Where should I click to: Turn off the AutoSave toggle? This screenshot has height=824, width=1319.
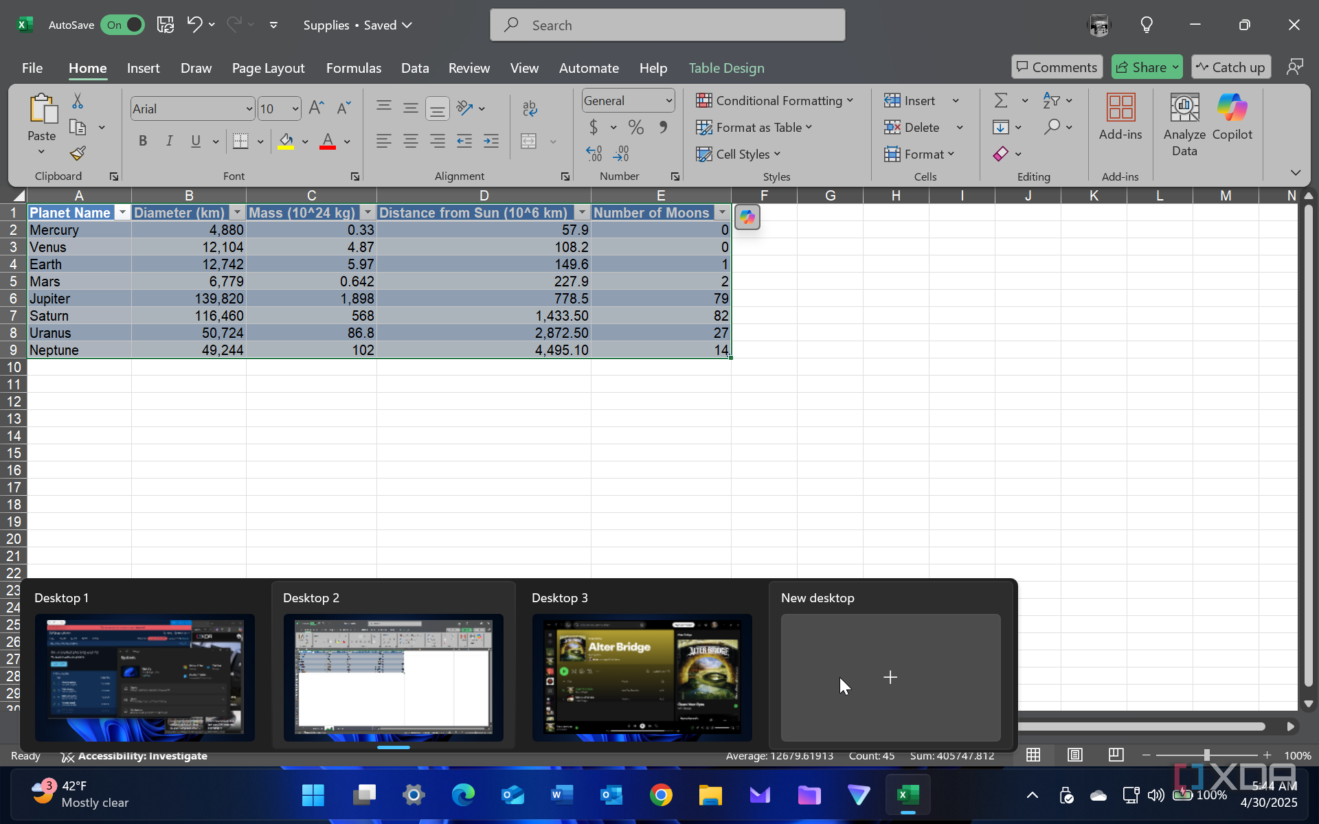122,25
